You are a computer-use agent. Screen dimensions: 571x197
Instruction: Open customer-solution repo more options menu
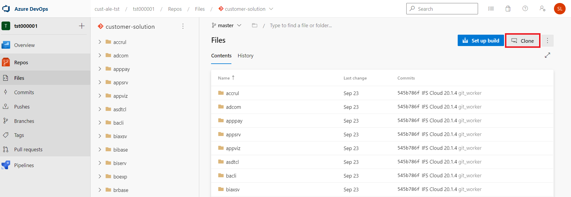(x=183, y=26)
